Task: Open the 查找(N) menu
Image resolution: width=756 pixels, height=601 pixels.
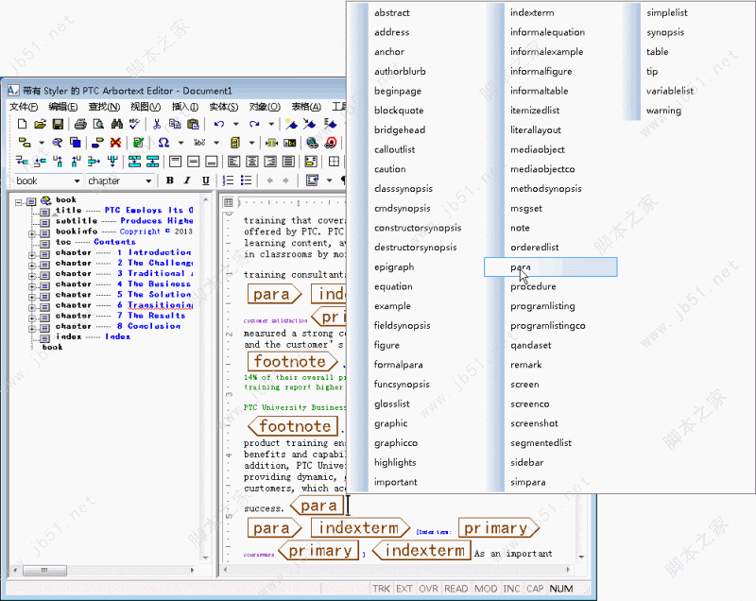Action: click(x=104, y=107)
